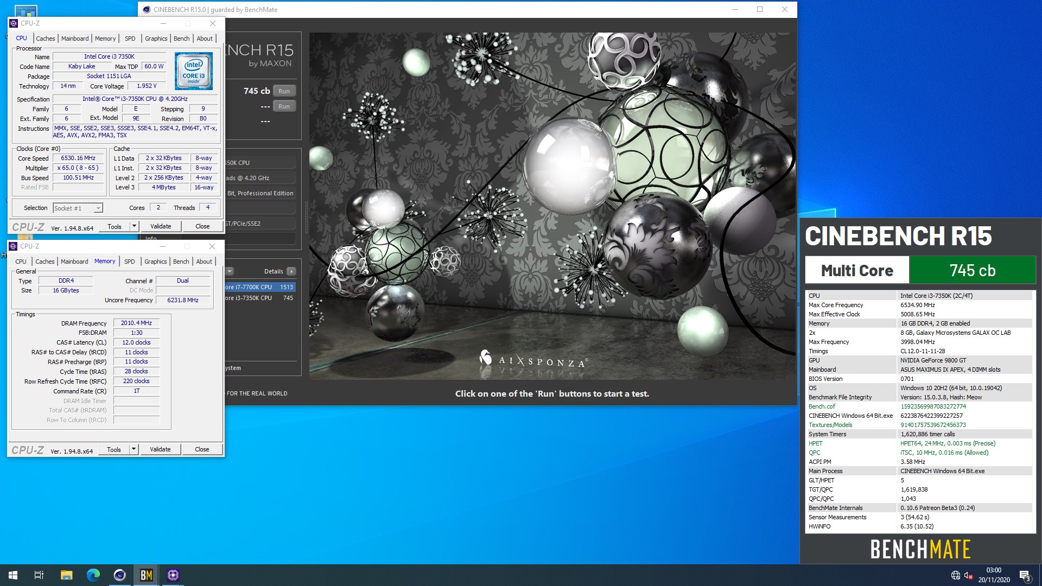Open SPD tab in lower CPU-Z
The height and width of the screenshot is (586, 1042).
130,262
